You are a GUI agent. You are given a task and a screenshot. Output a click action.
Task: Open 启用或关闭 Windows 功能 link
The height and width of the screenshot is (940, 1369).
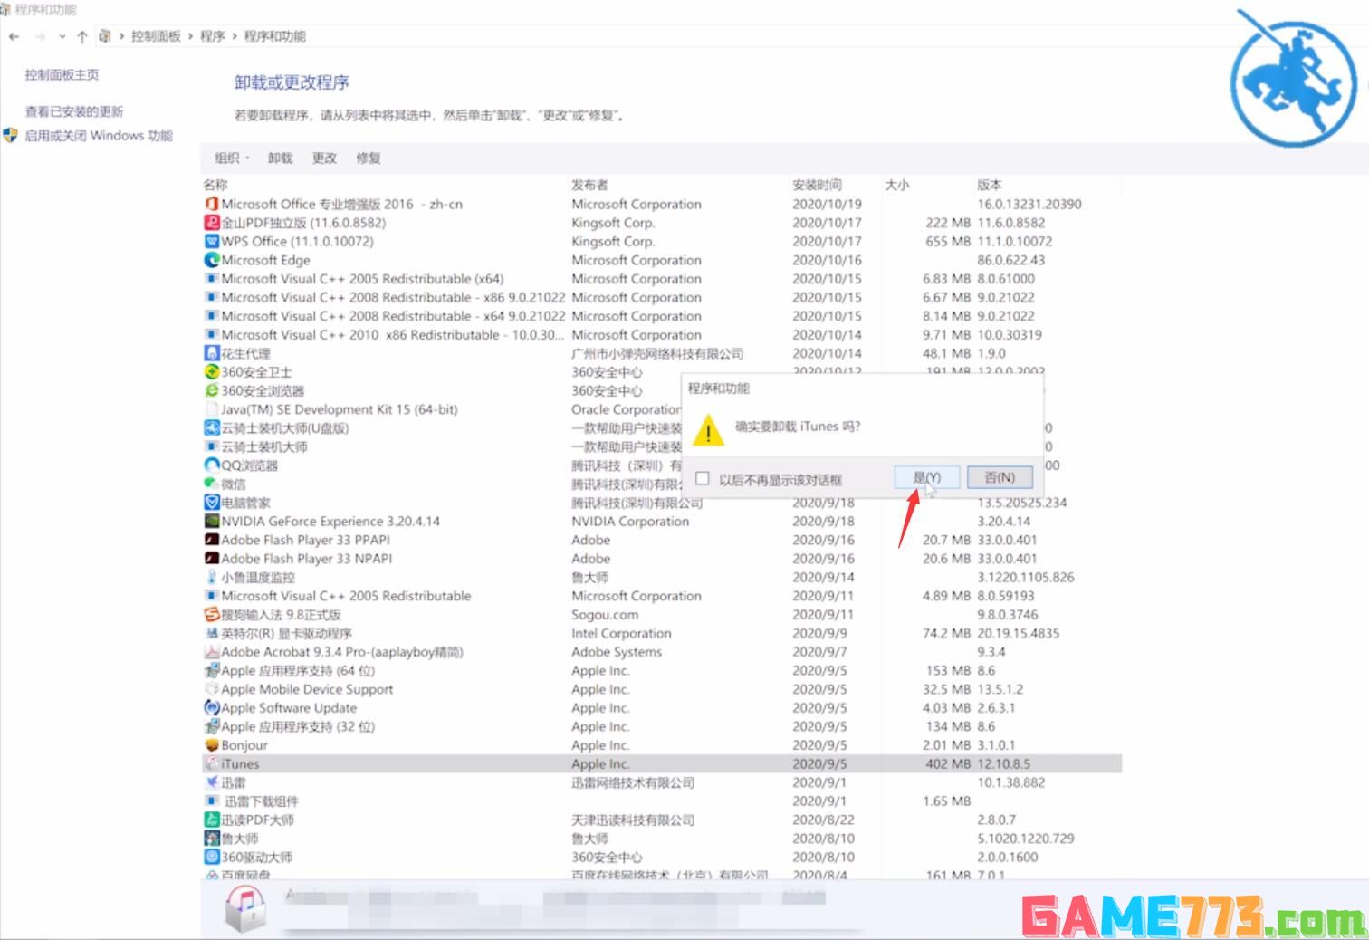pos(99,136)
